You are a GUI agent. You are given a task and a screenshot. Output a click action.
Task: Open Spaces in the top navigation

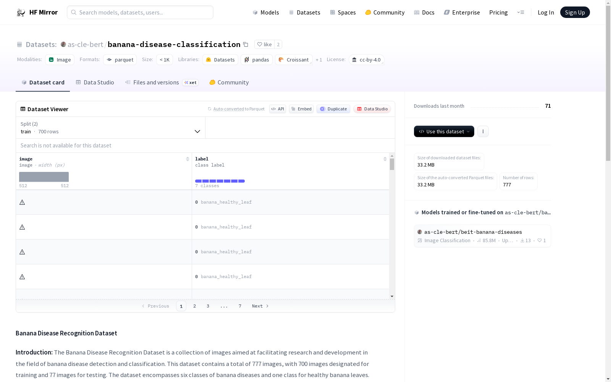click(343, 12)
